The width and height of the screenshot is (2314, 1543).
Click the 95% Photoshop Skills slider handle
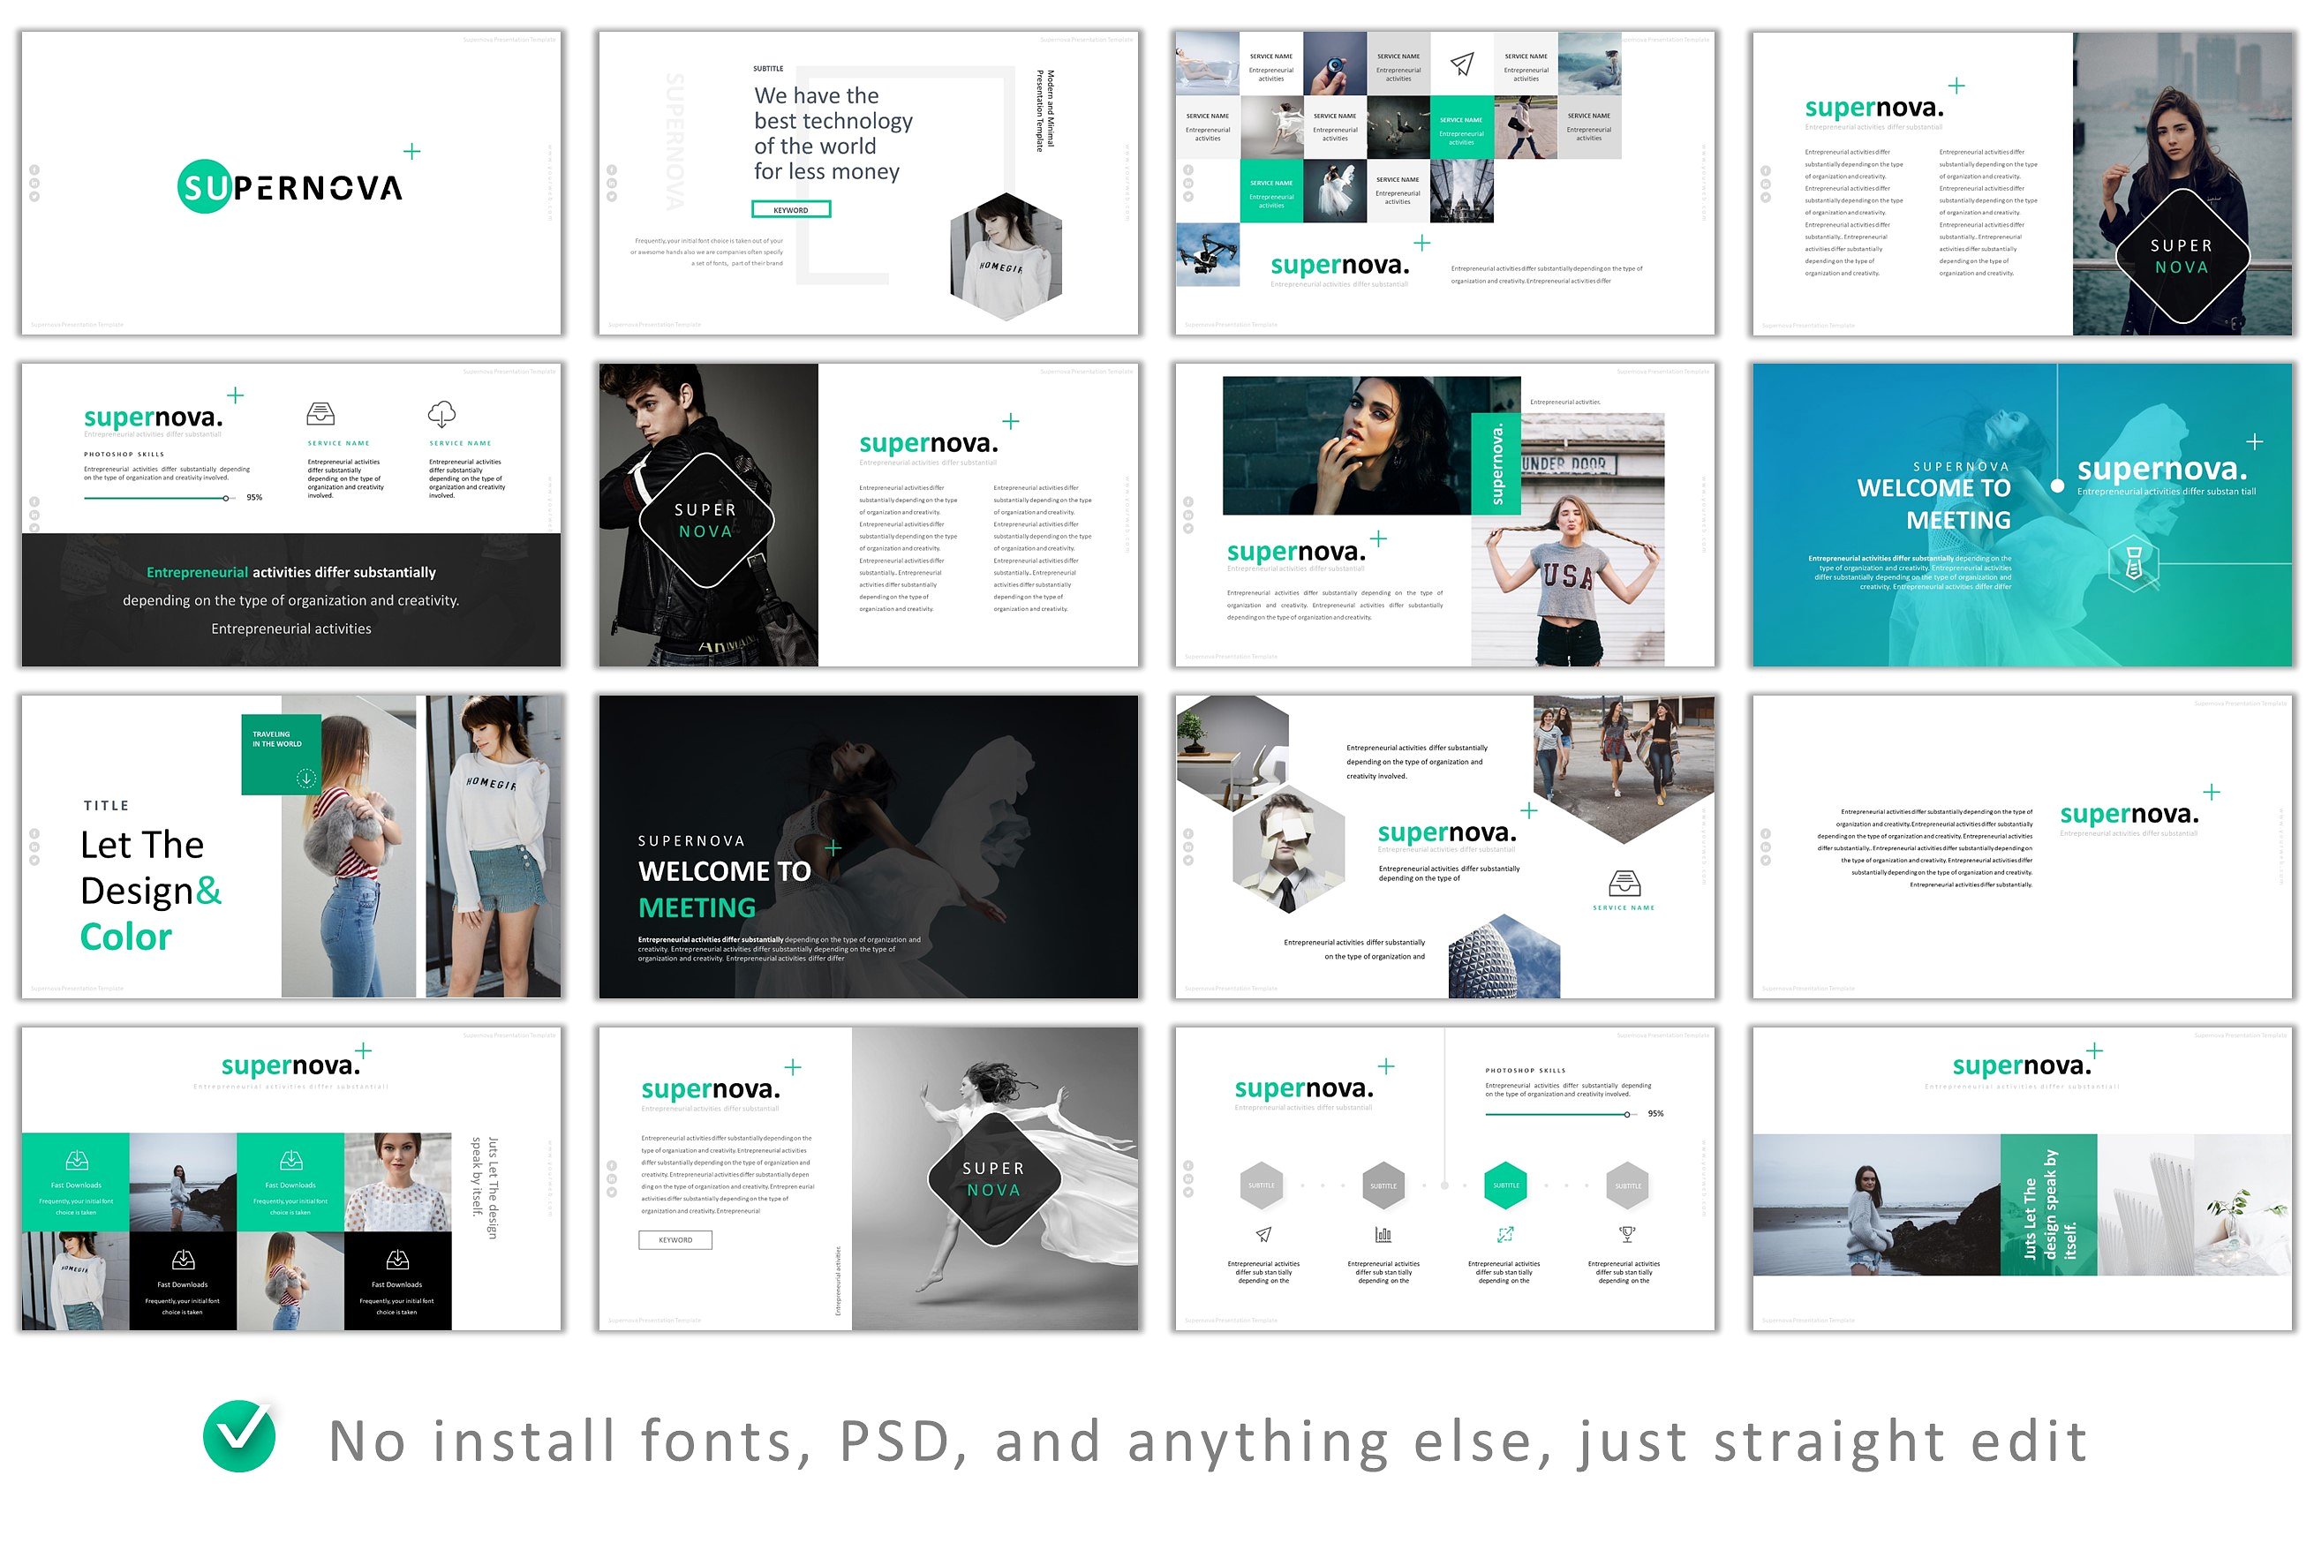[225, 498]
